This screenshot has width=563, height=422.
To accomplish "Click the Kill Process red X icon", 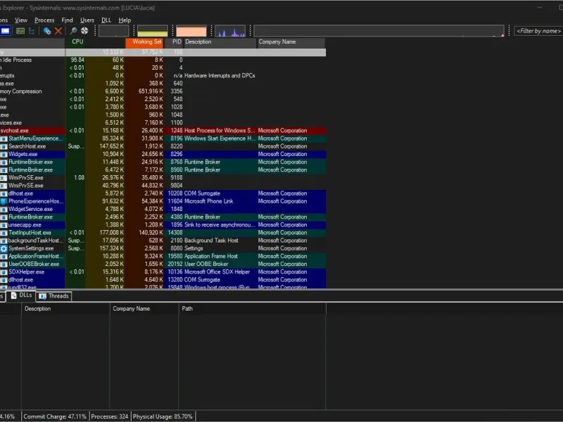I will tap(58, 31).
